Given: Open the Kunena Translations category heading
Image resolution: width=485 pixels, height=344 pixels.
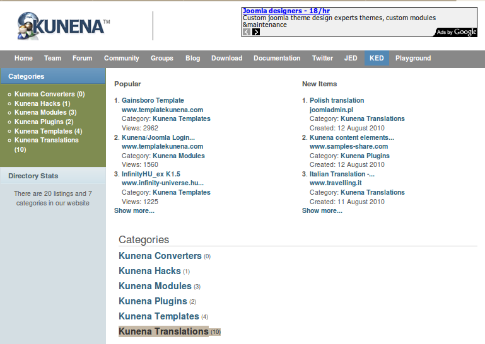Looking at the screenshot, I should pos(163,331).
